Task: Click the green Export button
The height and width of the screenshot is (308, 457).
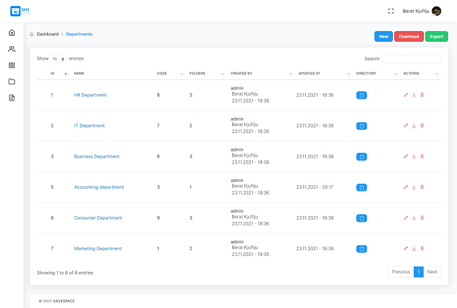Action: tap(436, 37)
